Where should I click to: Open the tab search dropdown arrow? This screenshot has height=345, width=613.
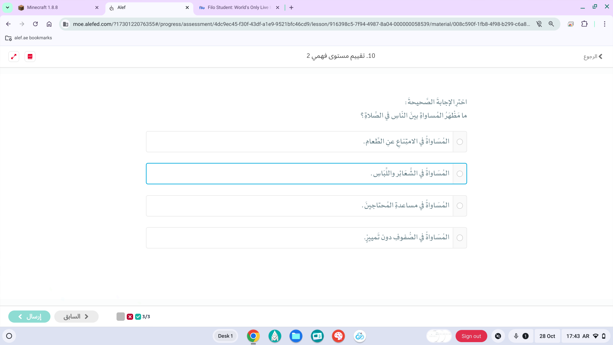[7, 7]
